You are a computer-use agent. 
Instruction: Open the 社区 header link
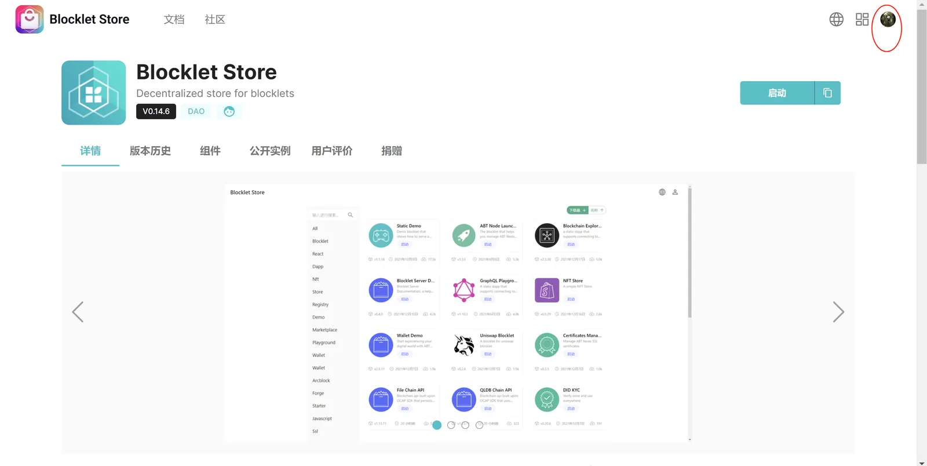click(215, 19)
